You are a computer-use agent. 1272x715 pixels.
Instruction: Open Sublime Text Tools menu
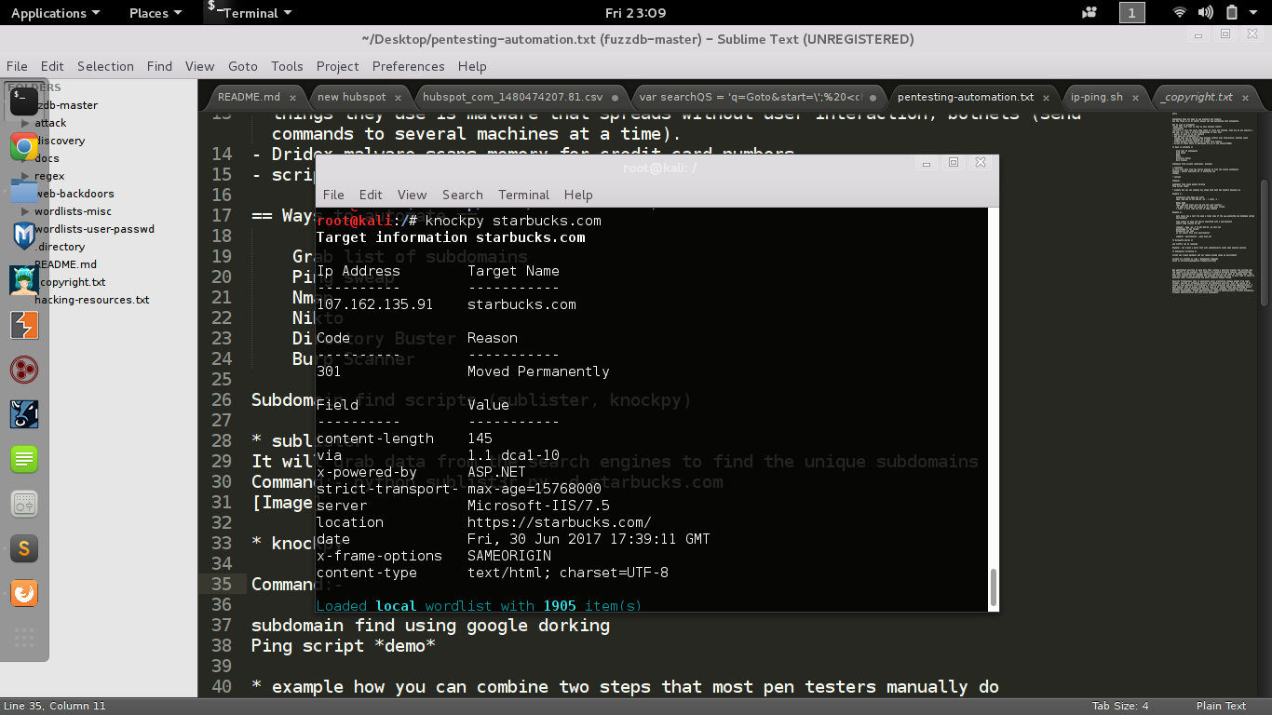tap(287, 66)
